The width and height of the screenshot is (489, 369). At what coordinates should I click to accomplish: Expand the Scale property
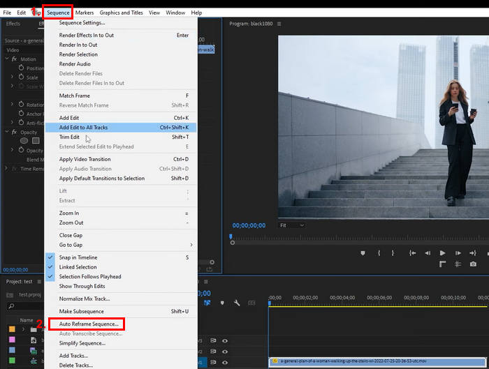tap(13, 77)
